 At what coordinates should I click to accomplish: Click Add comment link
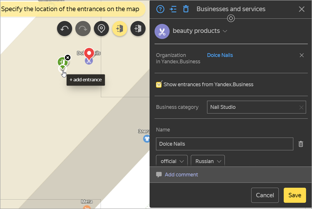point(181,175)
